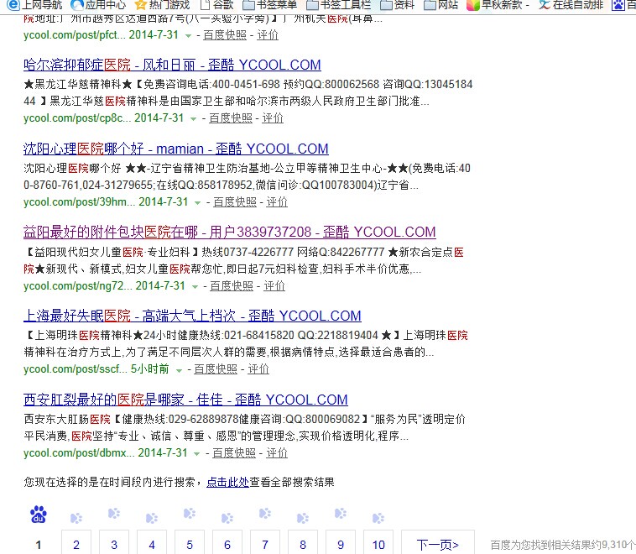Click 评价 for ycool.com/post/39hm result
636x554 pixels.
(x=277, y=201)
